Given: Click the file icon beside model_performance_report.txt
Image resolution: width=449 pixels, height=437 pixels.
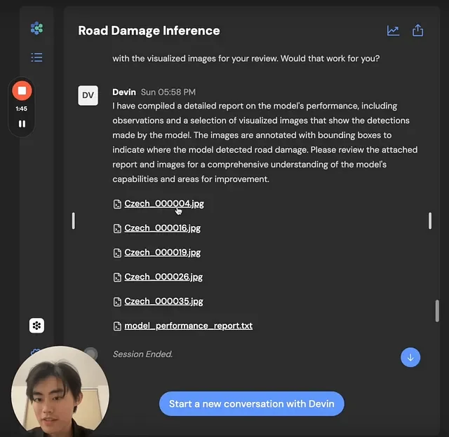Looking at the screenshot, I should pyautogui.click(x=117, y=326).
